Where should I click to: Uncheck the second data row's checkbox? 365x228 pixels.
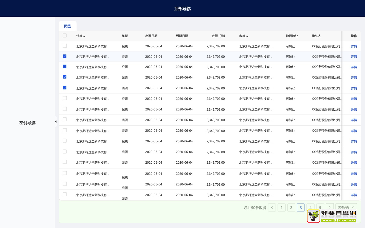(x=65, y=56)
